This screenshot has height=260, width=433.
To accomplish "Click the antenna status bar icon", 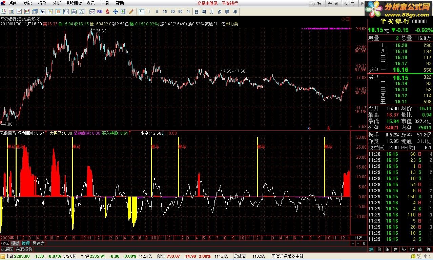I will [x=419, y=256].
